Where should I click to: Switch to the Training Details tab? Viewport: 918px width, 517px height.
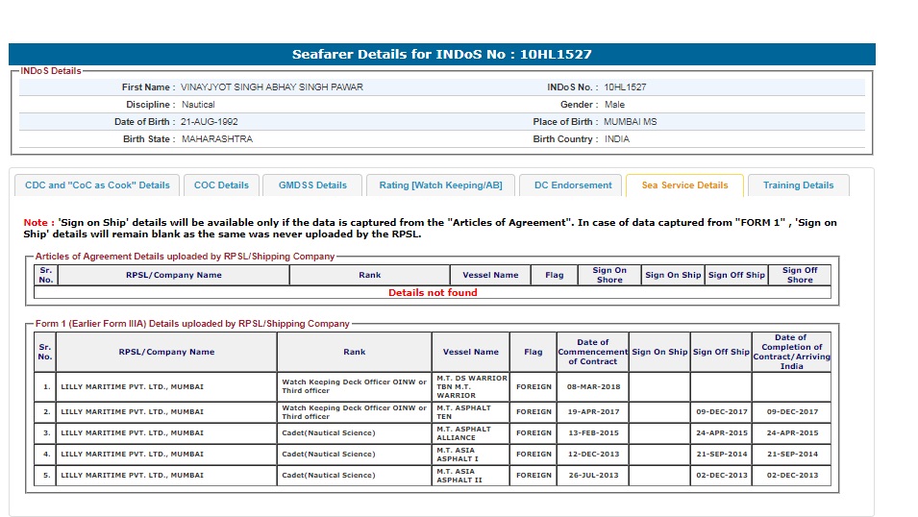pos(798,185)
